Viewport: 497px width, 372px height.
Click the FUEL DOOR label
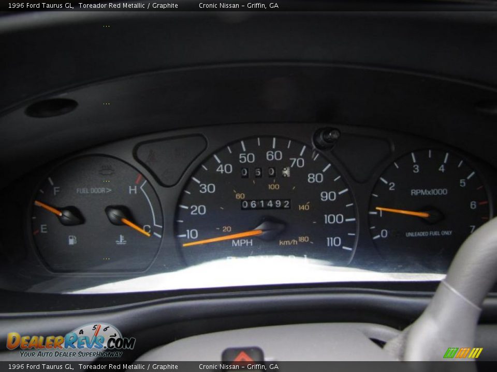click(x=94, y=191)
